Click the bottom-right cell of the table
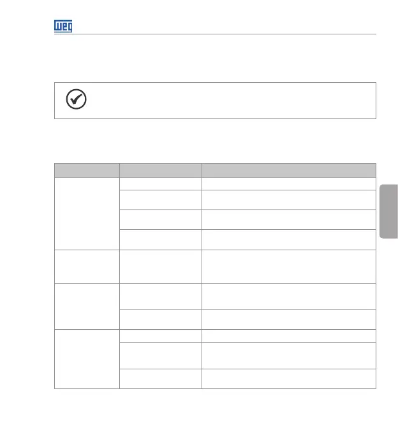The width and height of the screenshot is (398, 426). (288, 378)
